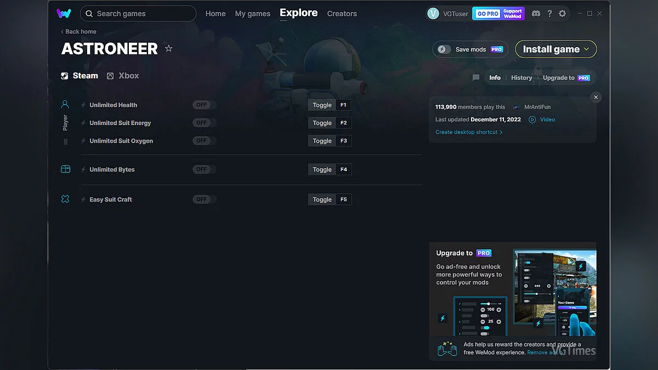658x370 pixels.
Task: Open the comments chat bubble icon
Action: (476, 78)
